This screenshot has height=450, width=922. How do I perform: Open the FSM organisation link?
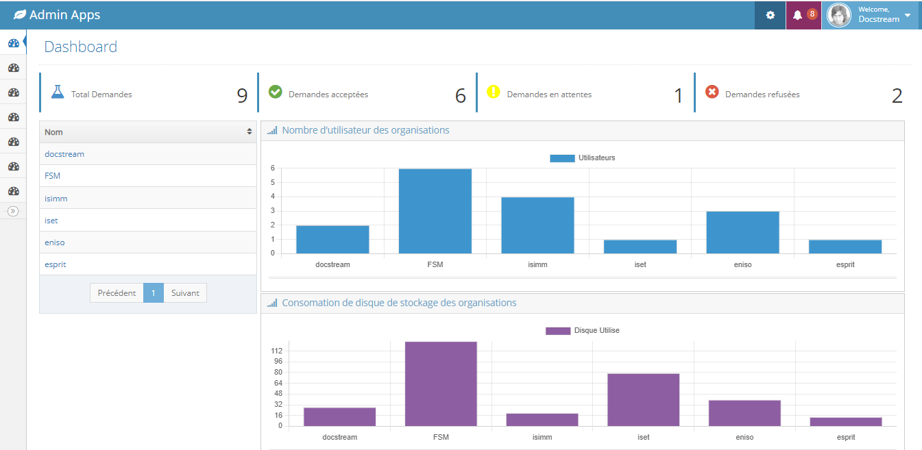coord(52,176)
